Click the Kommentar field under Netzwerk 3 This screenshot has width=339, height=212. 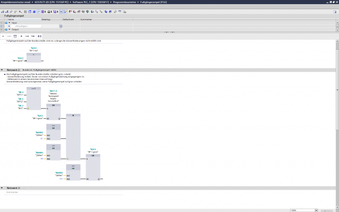point(13,192)
